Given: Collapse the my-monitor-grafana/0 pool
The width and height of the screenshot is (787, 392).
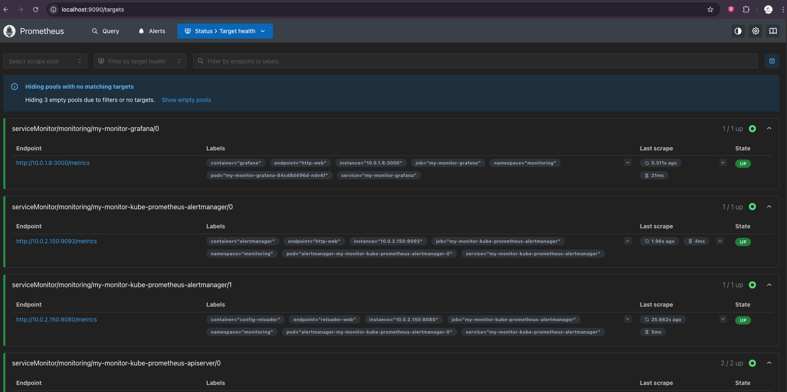Looking at the screenshot, I should 769,128.
